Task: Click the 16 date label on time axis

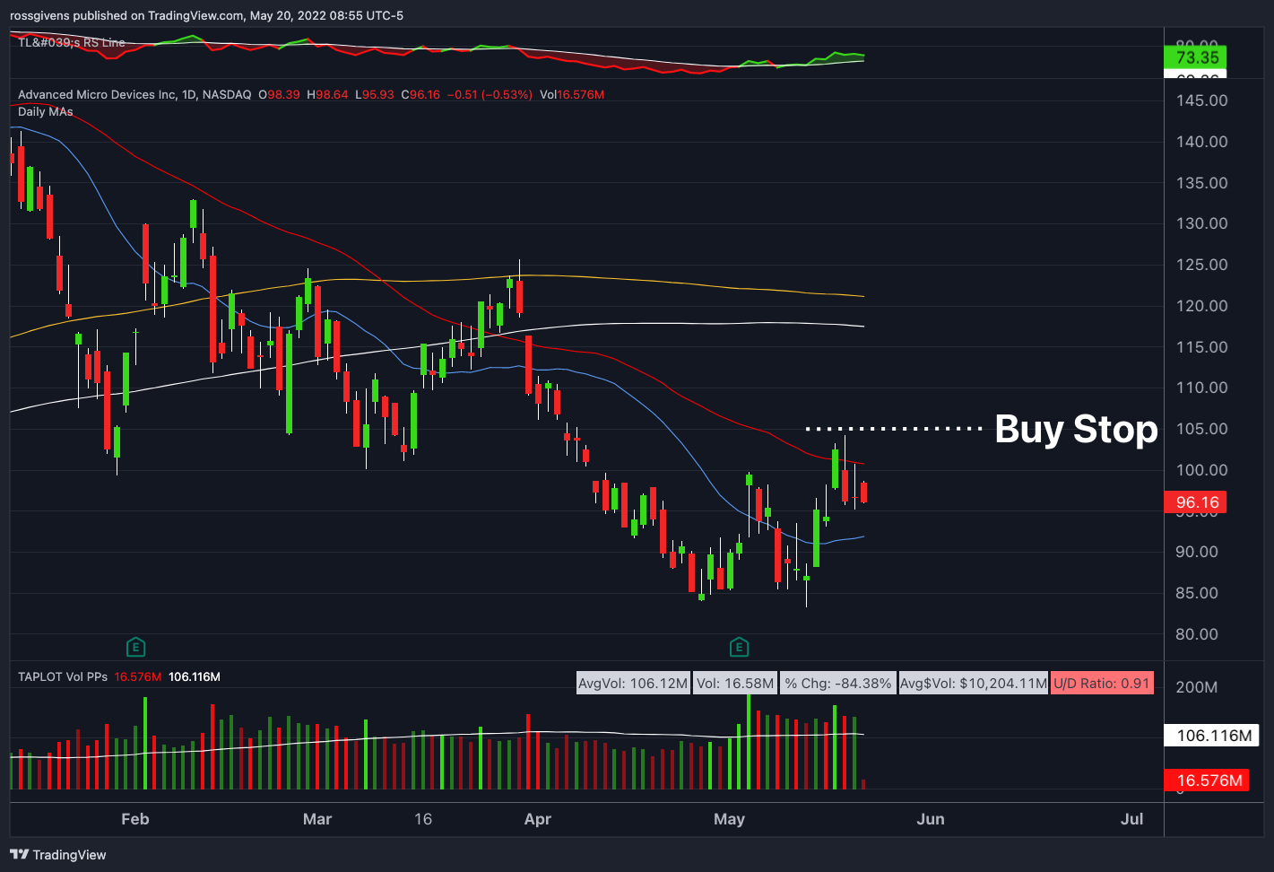Action: 423,819
